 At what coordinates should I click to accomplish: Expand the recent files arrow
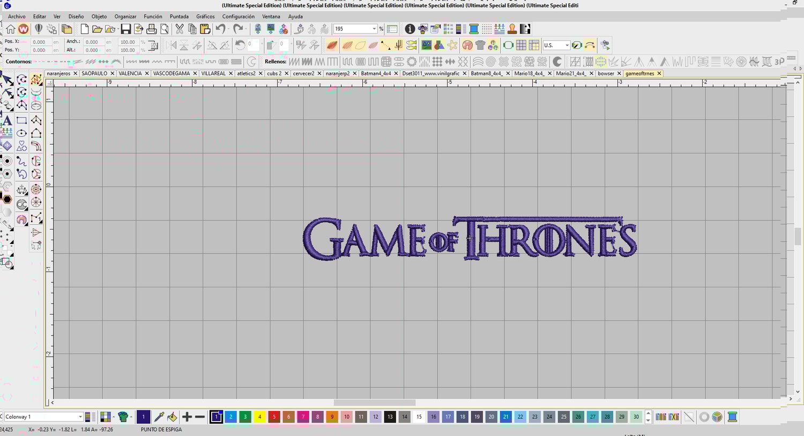[118, 29]
